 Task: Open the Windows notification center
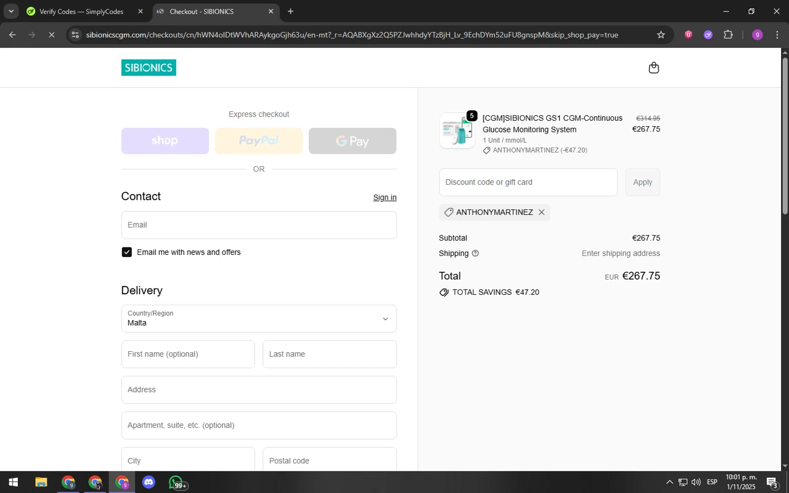(772, 482)
